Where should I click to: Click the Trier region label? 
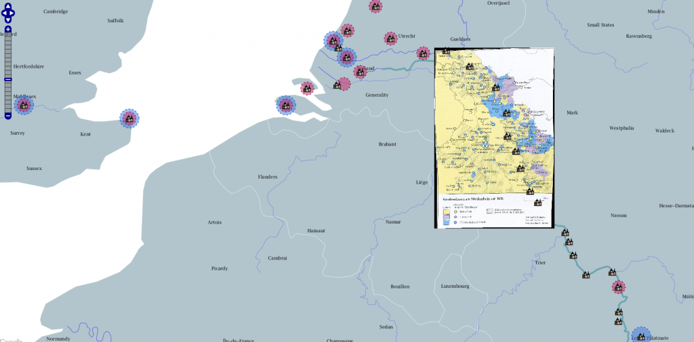click(x=540, y=263)
